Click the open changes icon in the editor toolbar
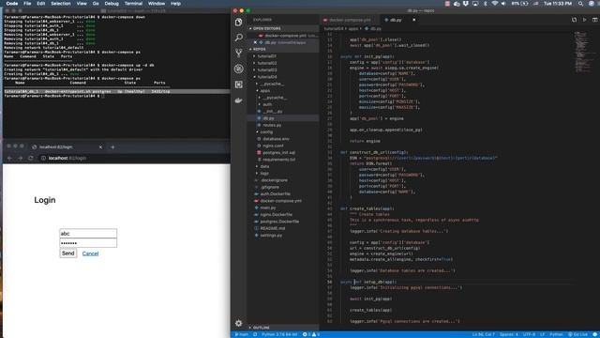The width and height of the screenshot is (600, 338). [x=574, y=20]
